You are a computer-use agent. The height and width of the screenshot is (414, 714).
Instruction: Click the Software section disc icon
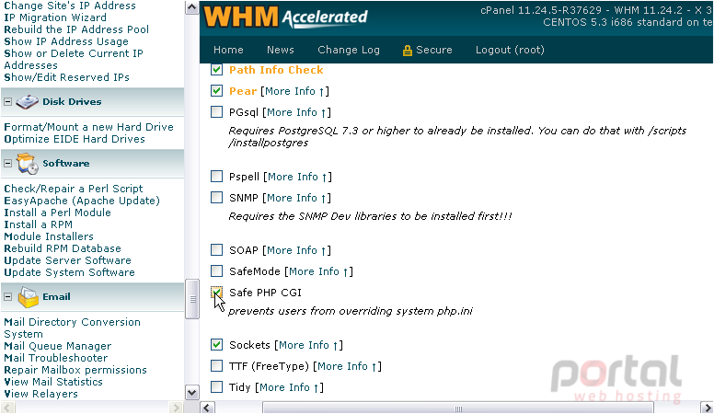tap(28, 164)
